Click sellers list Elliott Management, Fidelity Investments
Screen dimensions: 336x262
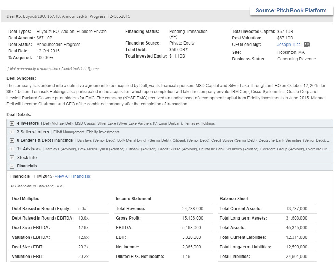click(x=86, y=132)
